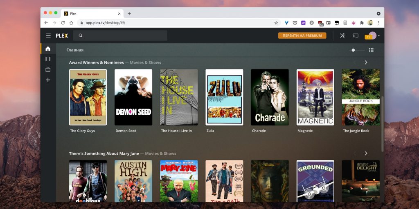Click the Demon Seed title text
Image resolution: width=419 pixels, height=209 pixels.
click(x=126, y=131)
